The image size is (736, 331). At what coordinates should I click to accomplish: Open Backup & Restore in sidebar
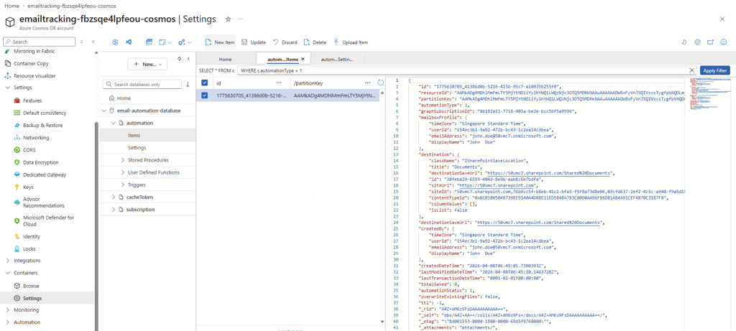tap(42, 125)
